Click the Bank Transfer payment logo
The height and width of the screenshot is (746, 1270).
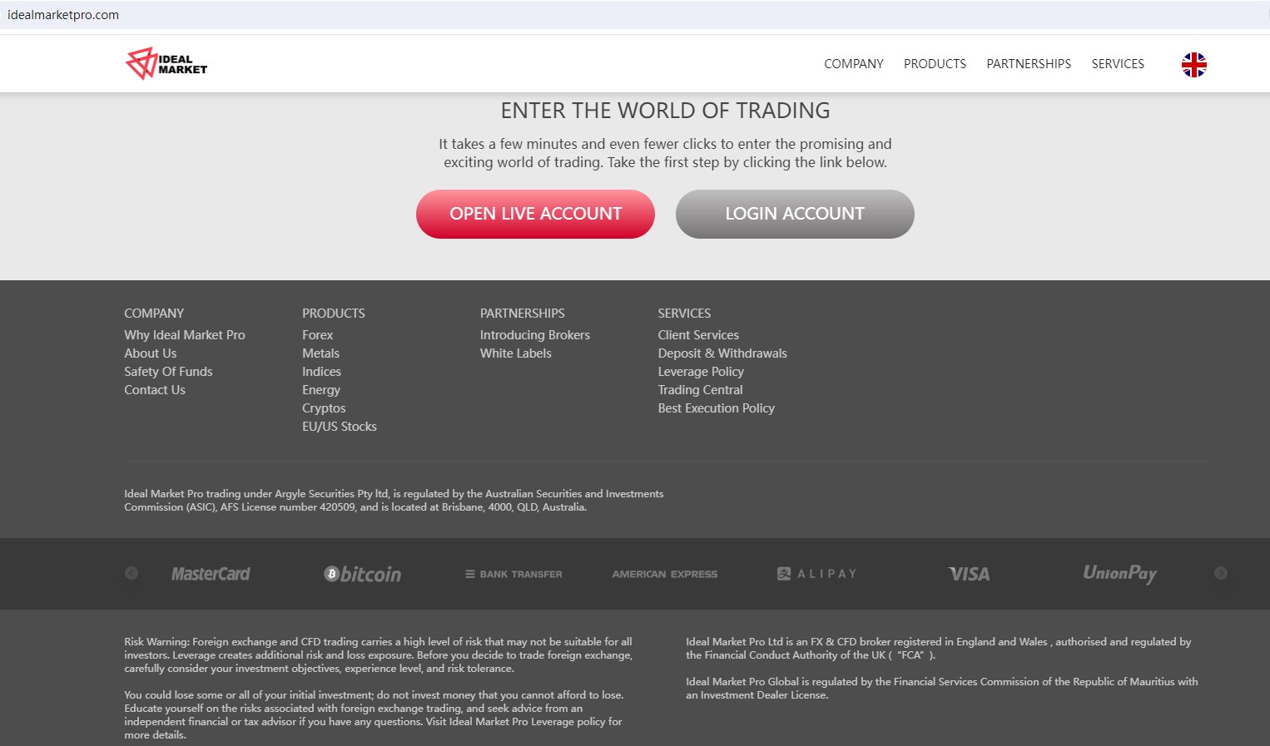coord(513,574)
